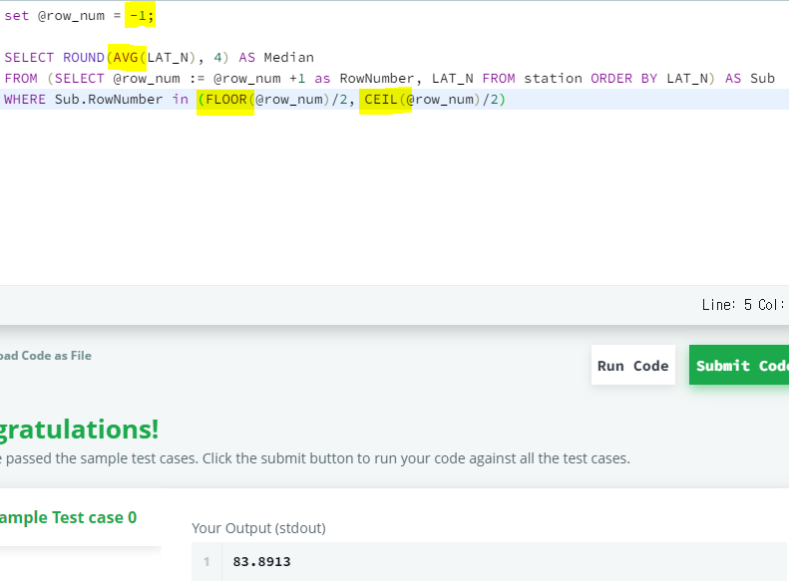
Task: Click the Run Code button
Action: [633, 366]
